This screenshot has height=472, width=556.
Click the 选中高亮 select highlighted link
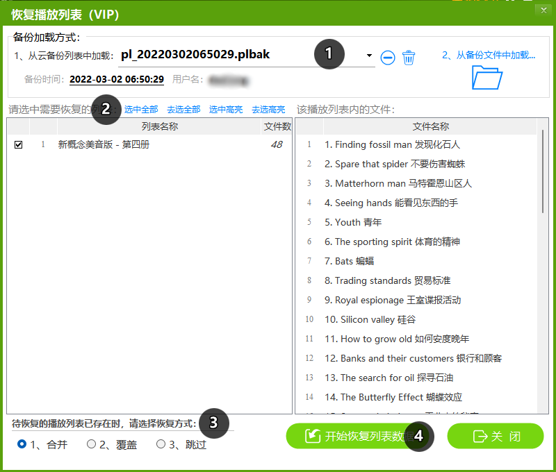226,110
